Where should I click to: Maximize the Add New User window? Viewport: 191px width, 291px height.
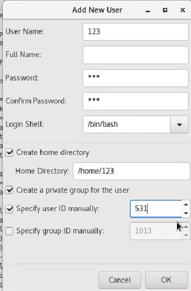click(165, 10)
